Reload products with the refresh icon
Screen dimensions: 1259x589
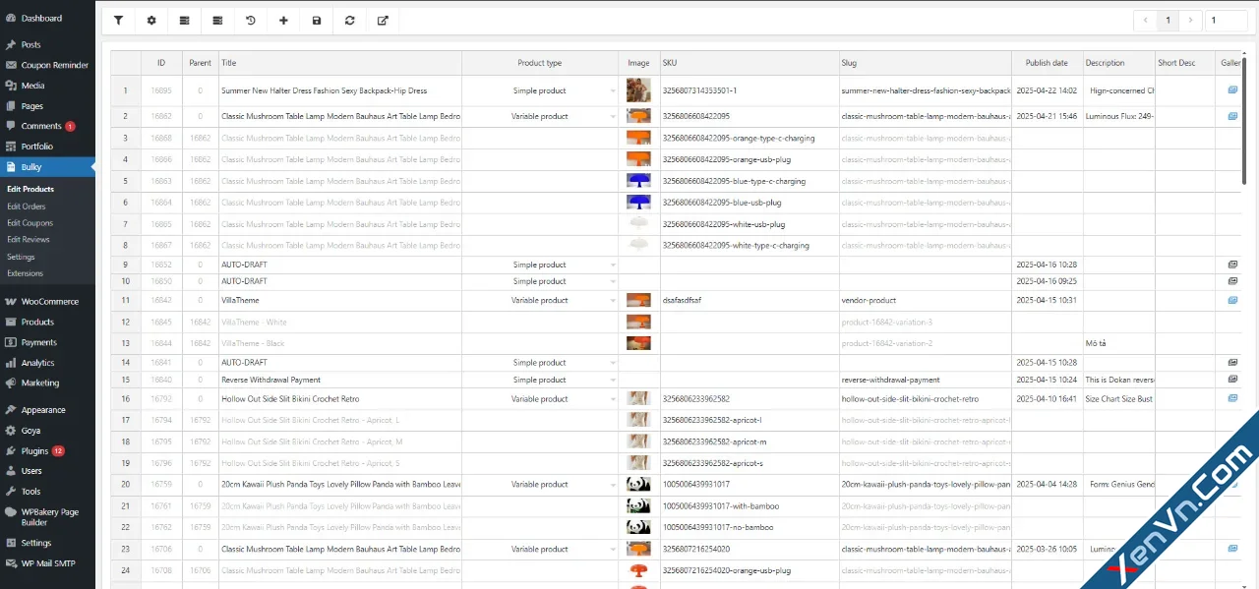click(x=349, y=20)
